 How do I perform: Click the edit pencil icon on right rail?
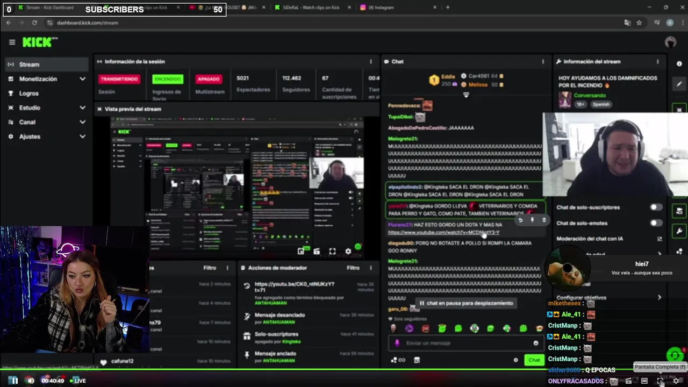coord(679,84)
